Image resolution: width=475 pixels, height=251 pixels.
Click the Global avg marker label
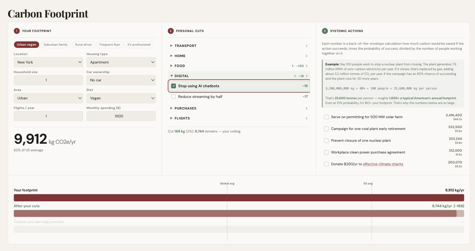pos(227,183)
